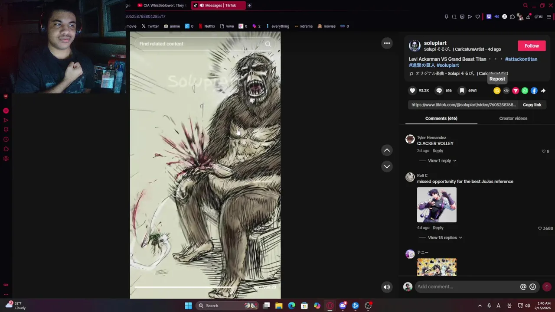Open the ad blocker shield icon
555x312 pixels.
(462, 17)
